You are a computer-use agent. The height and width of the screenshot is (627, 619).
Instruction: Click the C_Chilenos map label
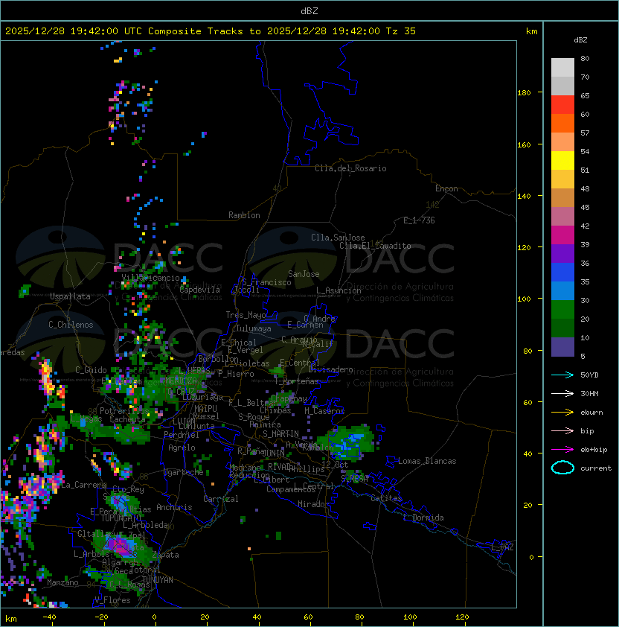(x=71, y=325)
